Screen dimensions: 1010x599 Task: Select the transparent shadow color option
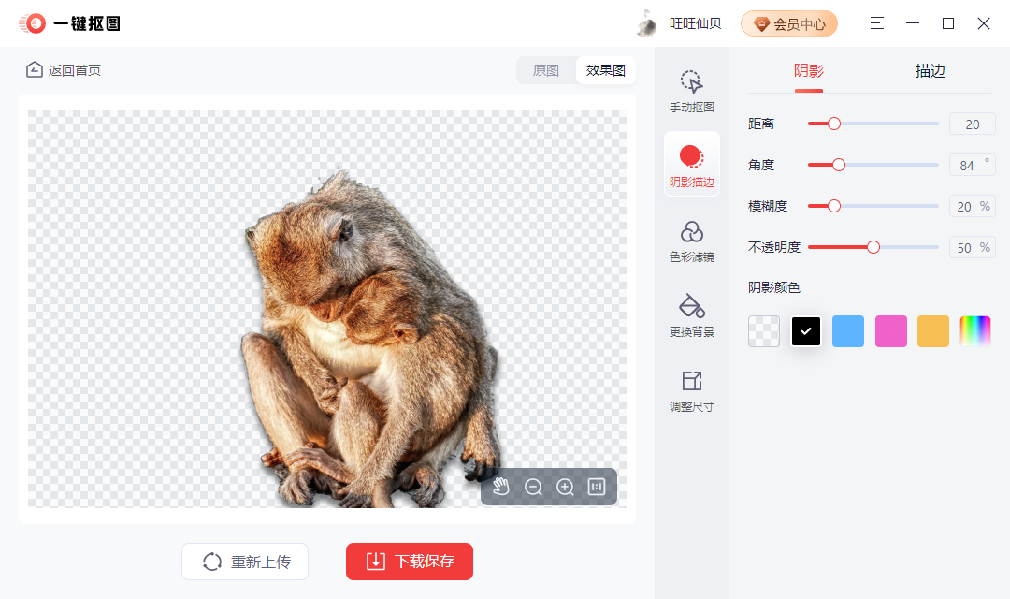coord(763,330)
